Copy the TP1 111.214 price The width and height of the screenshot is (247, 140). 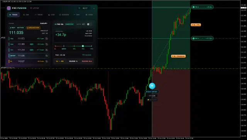(47, 50)
